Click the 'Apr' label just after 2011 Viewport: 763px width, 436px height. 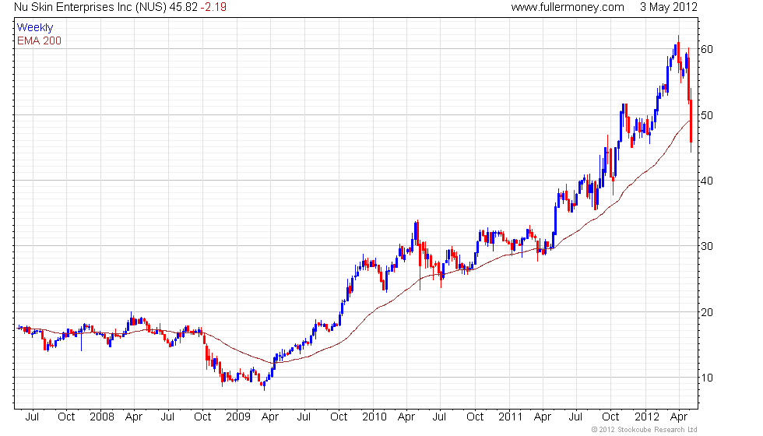tap(543, 417)
